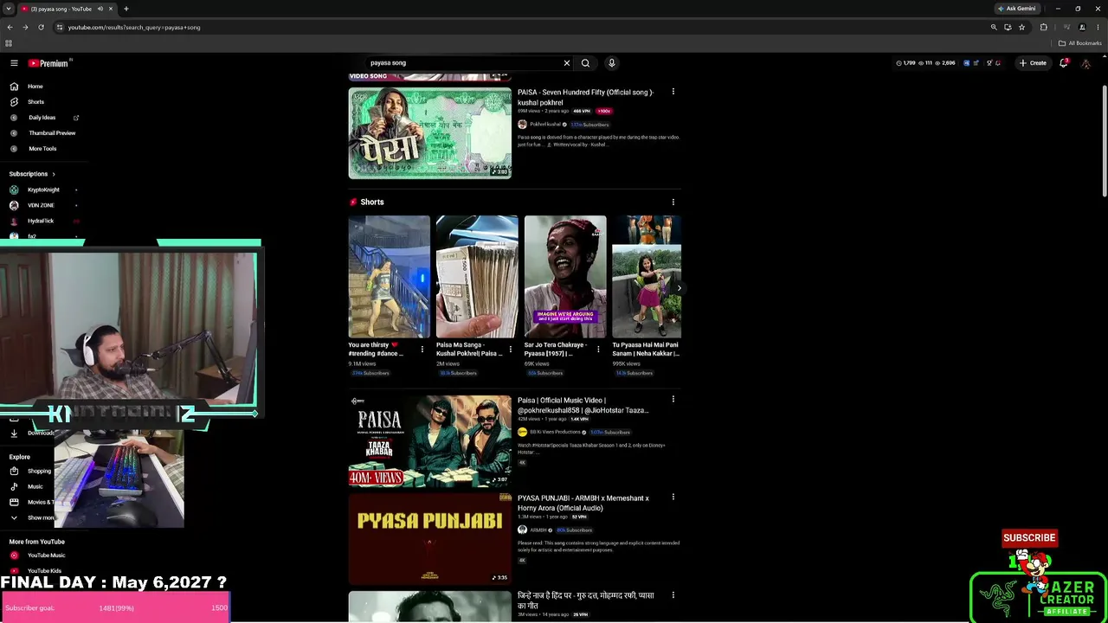Open More Tools in the sidebar
This screenshot has width=1108, height=623.
42,149
